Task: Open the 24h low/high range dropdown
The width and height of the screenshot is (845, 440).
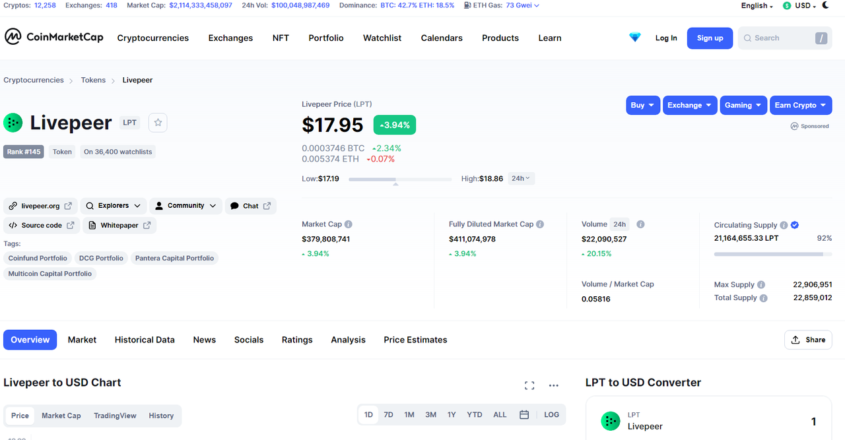Action: click(522, 179)
